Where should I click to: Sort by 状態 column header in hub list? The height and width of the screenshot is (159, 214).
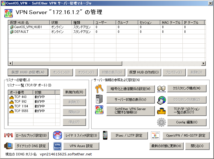[x=61, y=22]
